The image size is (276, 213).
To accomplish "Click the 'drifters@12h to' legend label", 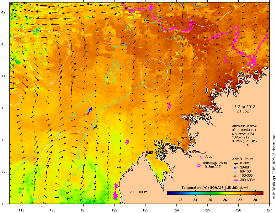I will coord(215,163).
